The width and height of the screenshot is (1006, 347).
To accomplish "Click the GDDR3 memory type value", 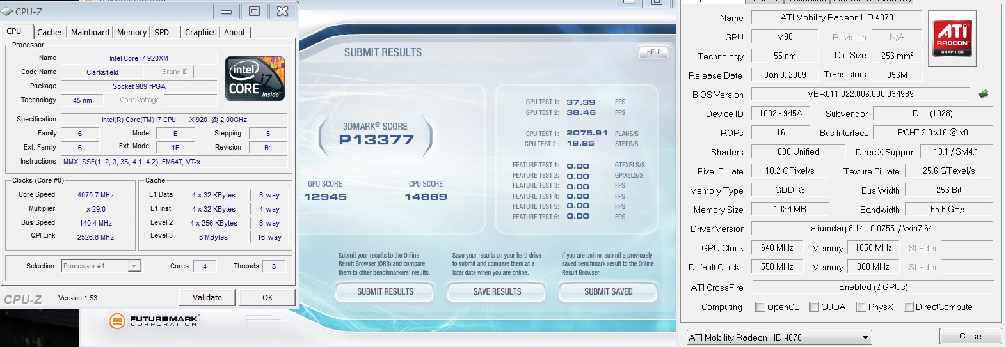I will coord(790,190).
